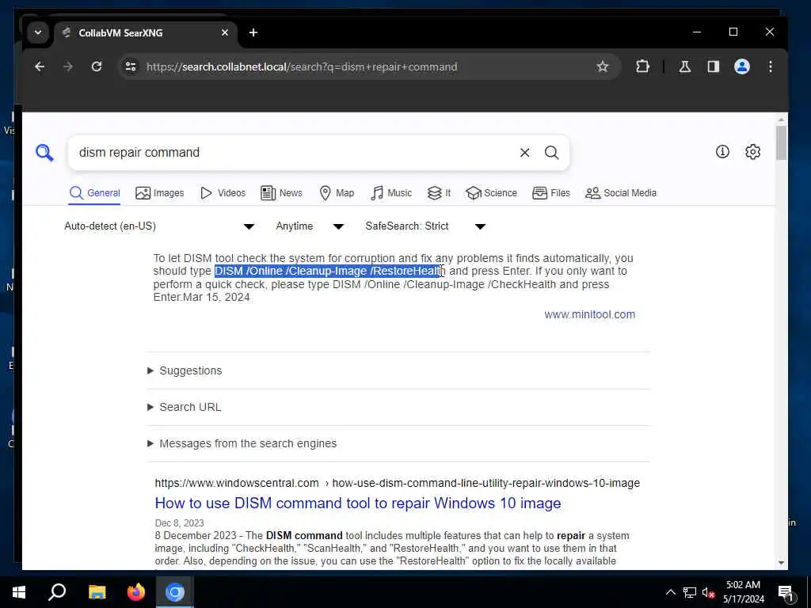Minimize the browser window
This screenshot has height=608, width=811.
(x=697, y=32)
